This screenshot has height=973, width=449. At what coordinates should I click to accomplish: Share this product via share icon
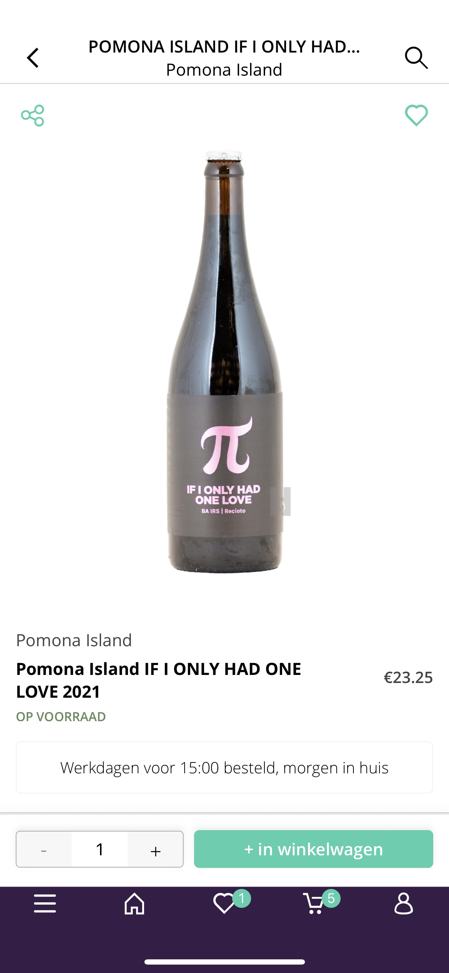tap(33, 116)
